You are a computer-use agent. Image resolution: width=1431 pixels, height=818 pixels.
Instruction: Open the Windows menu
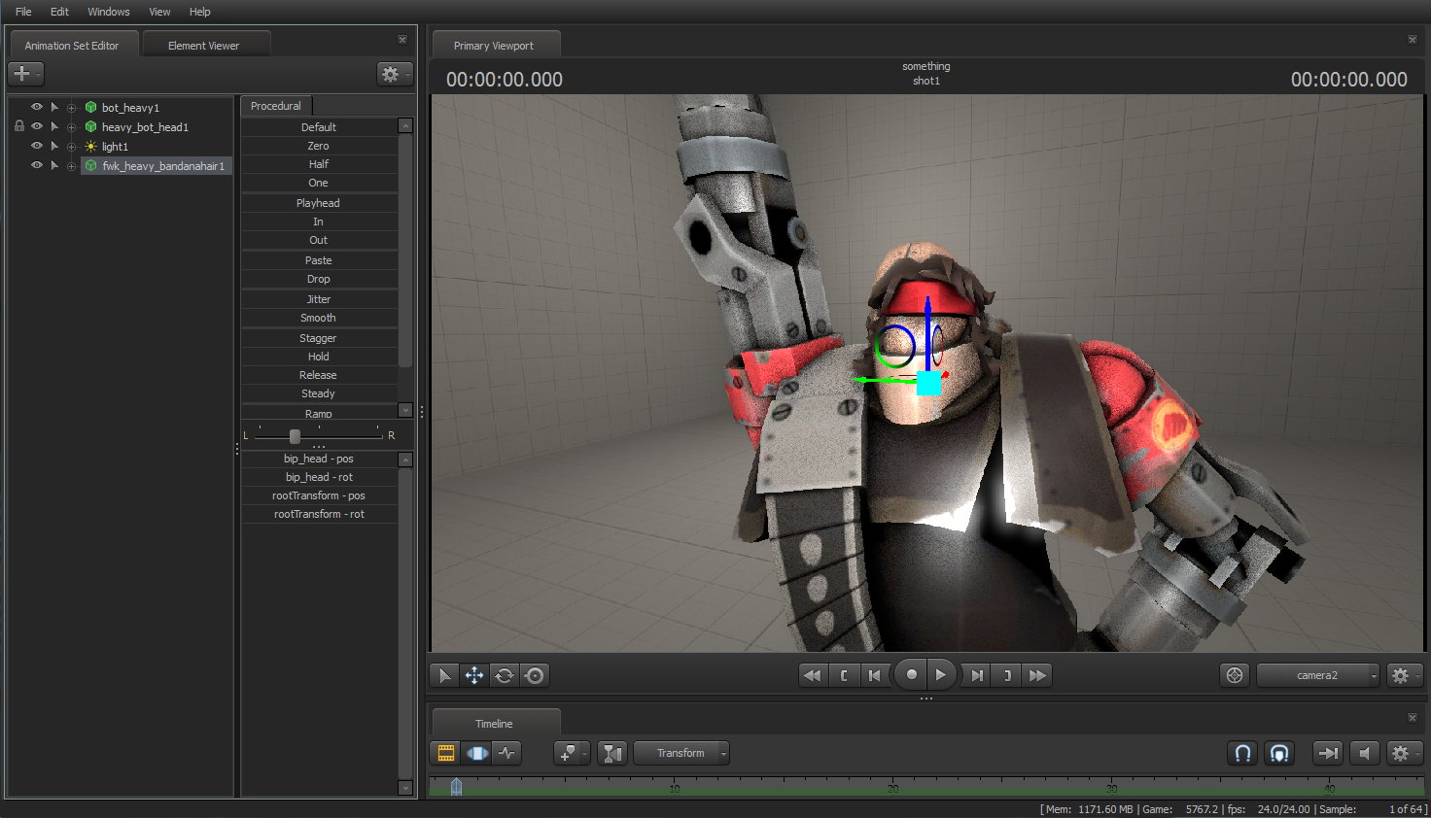[x=109, y=12]
